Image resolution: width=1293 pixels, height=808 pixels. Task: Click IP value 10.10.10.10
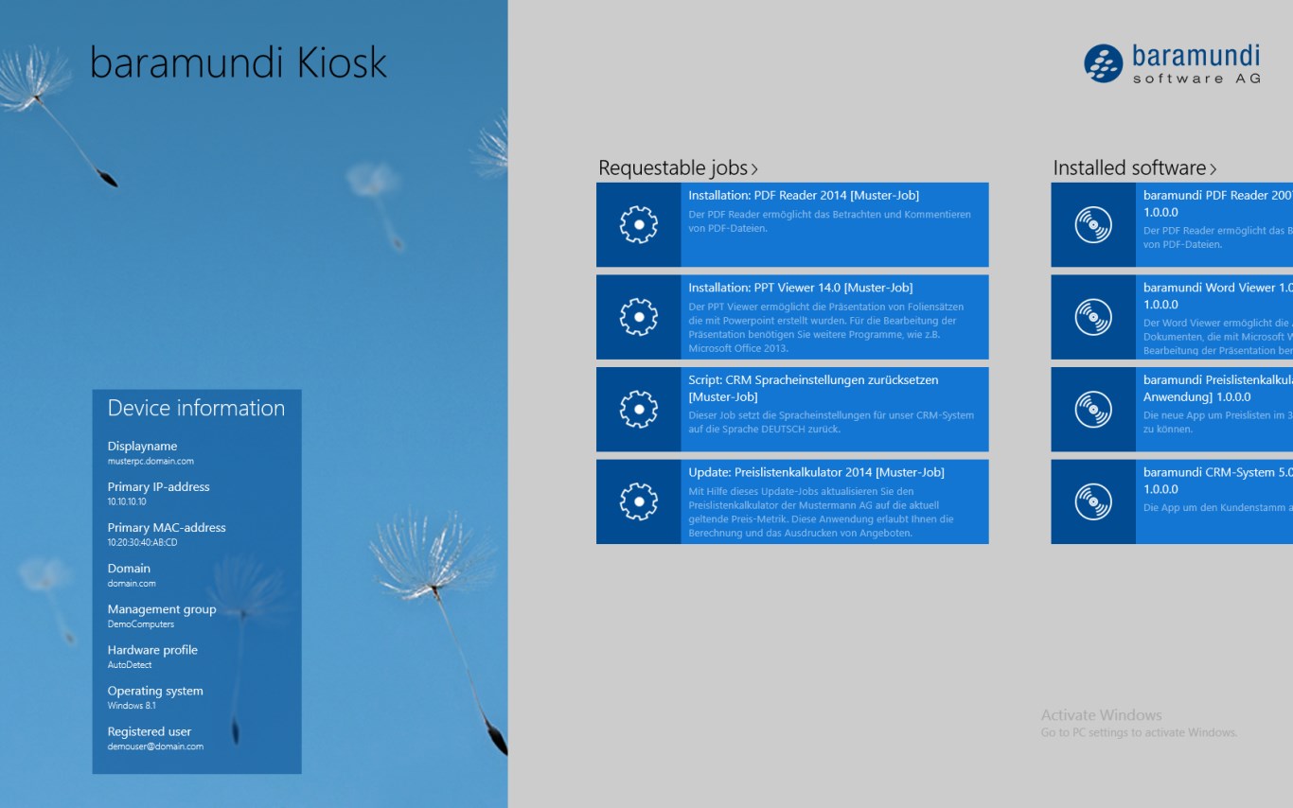pos(127,502)
